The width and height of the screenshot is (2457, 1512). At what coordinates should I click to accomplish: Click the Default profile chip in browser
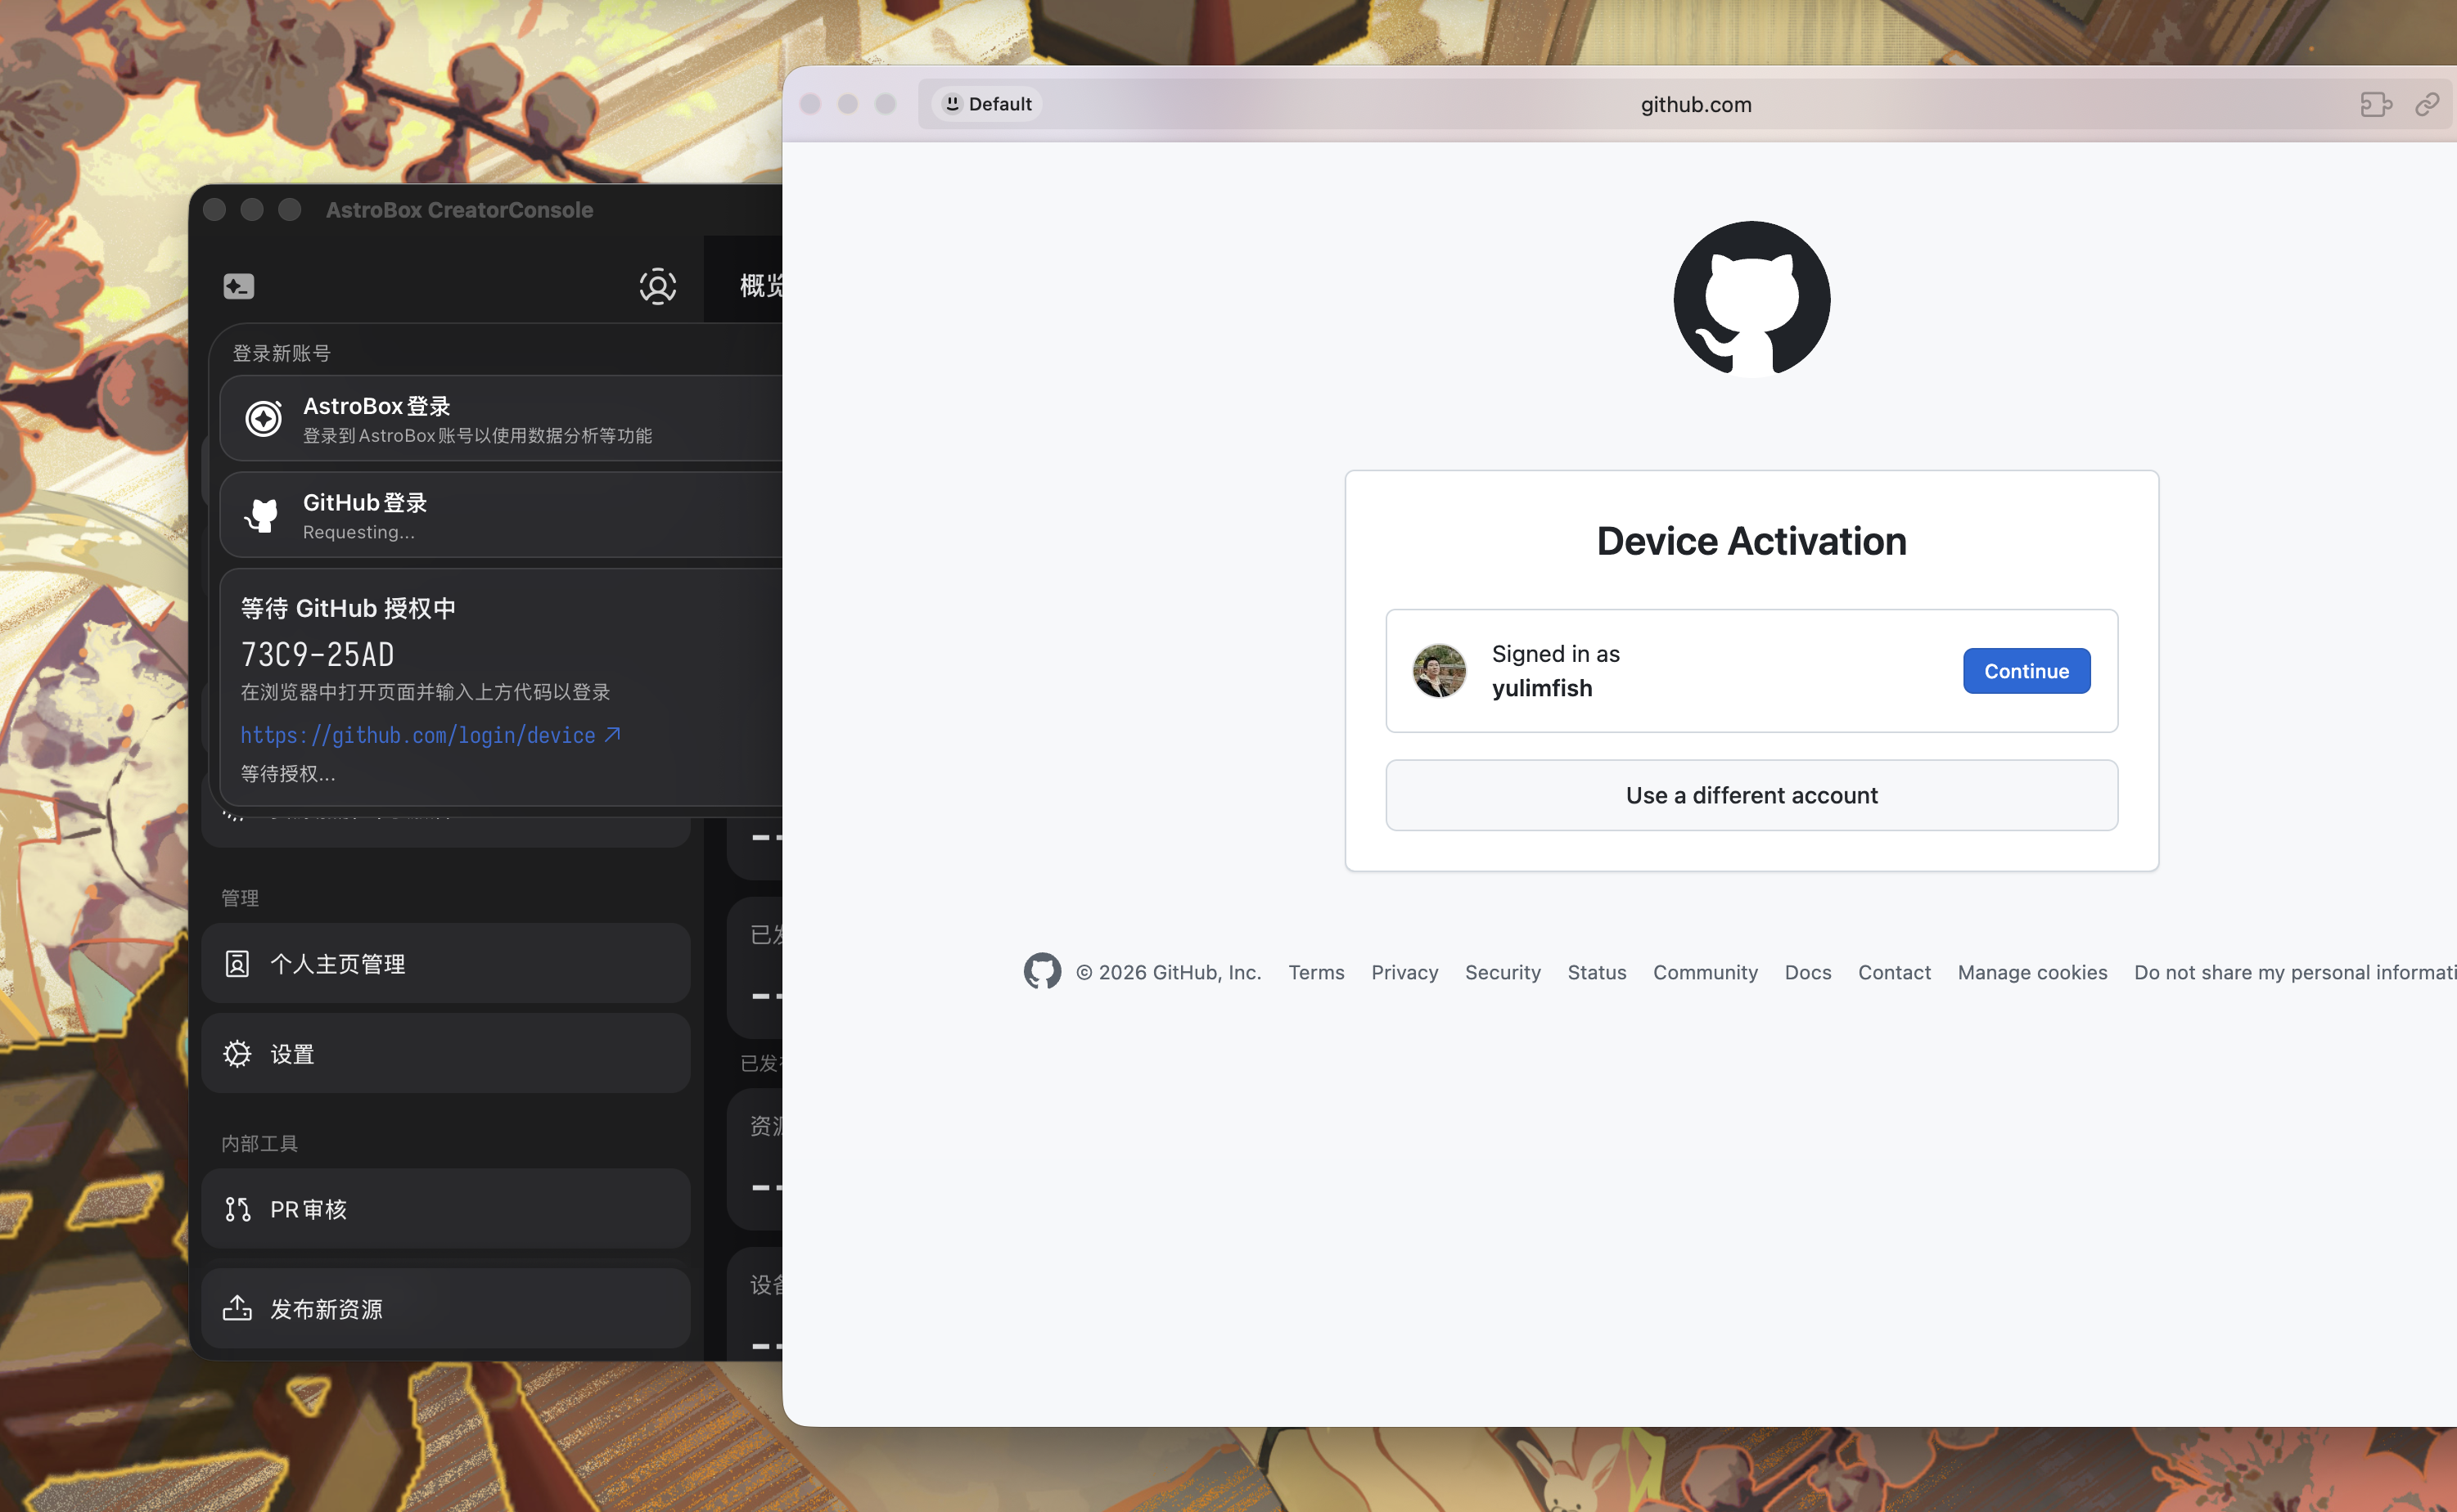[987, 104]
